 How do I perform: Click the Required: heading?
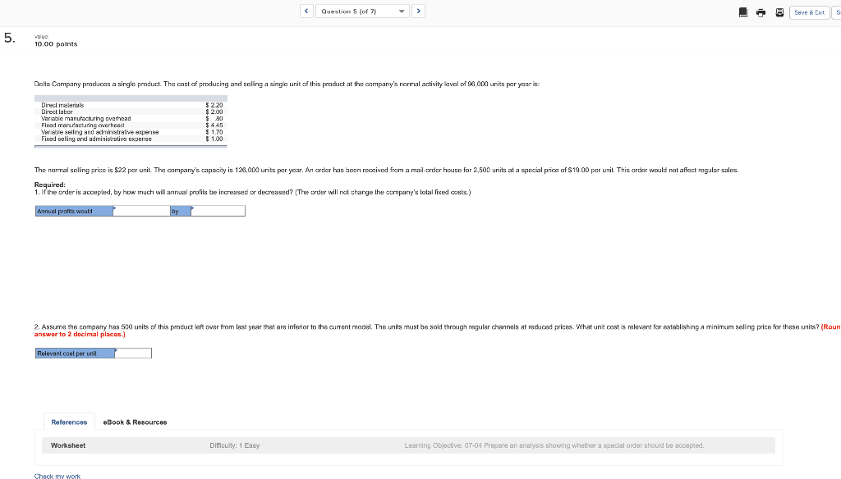(50, 185)
